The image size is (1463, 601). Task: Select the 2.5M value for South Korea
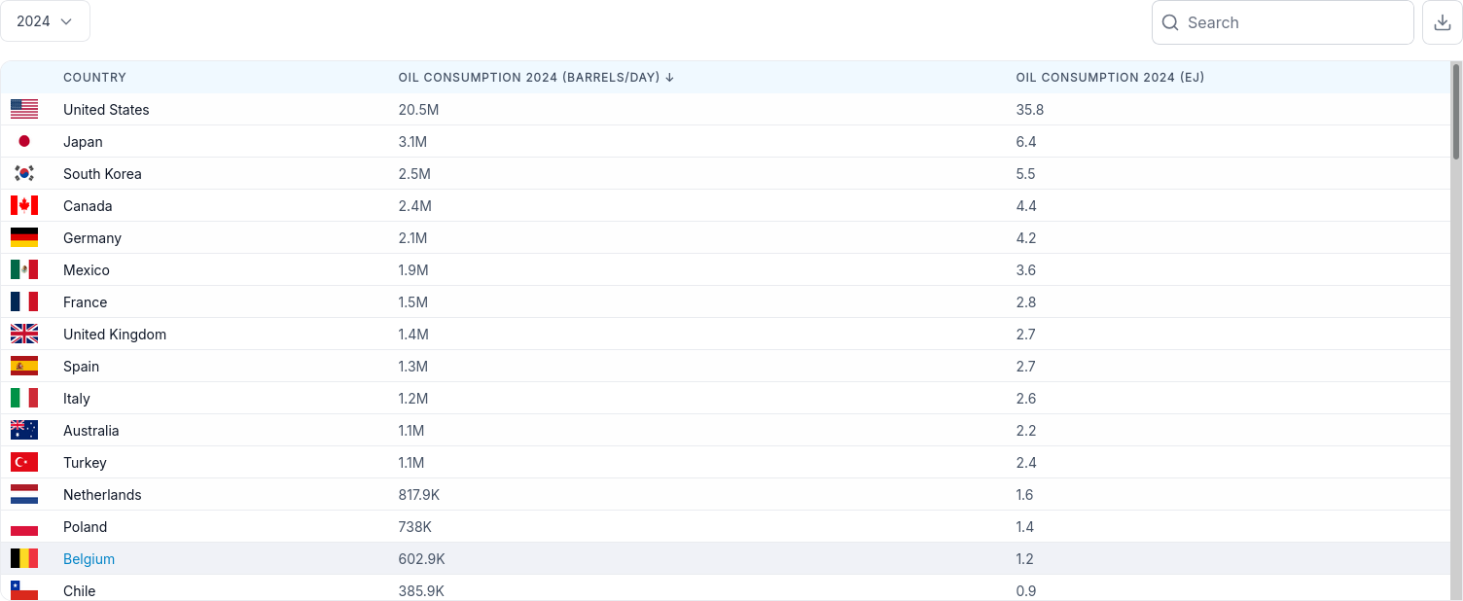(x=414, y=174)
